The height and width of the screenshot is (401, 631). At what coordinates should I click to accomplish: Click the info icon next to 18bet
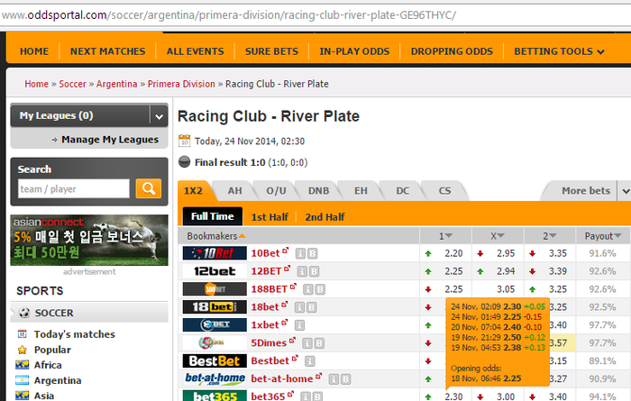point(299,307)
